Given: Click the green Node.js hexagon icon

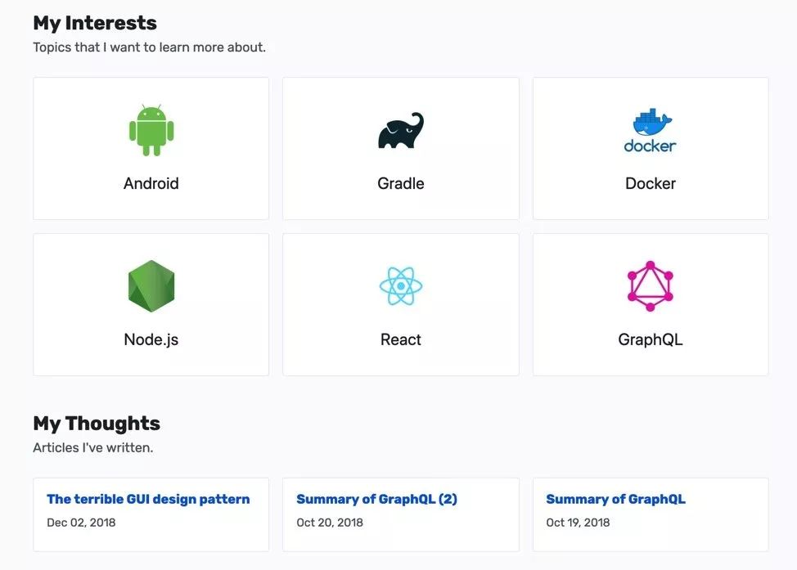Looking at the screenshot, I should coord(151,286).
